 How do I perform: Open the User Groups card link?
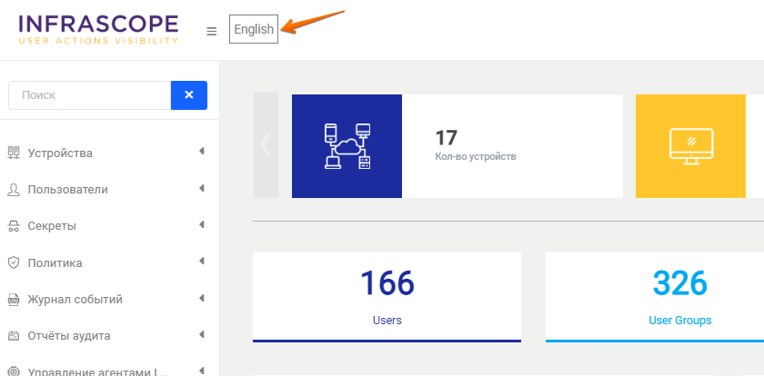pyautogui.click(x=679, y=321)
